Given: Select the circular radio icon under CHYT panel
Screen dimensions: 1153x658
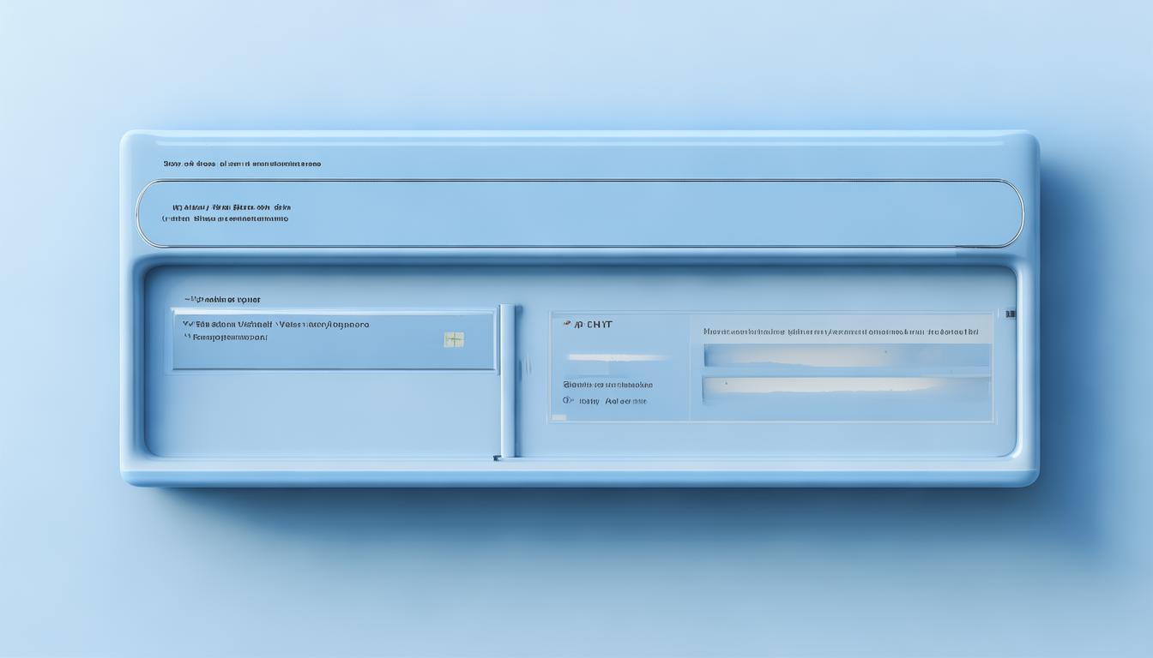Looking at the screenshot, I should 567,400.
